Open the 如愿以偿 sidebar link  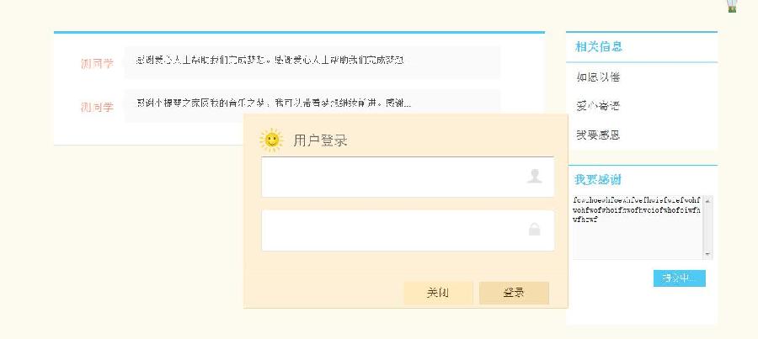pos(598,77)
